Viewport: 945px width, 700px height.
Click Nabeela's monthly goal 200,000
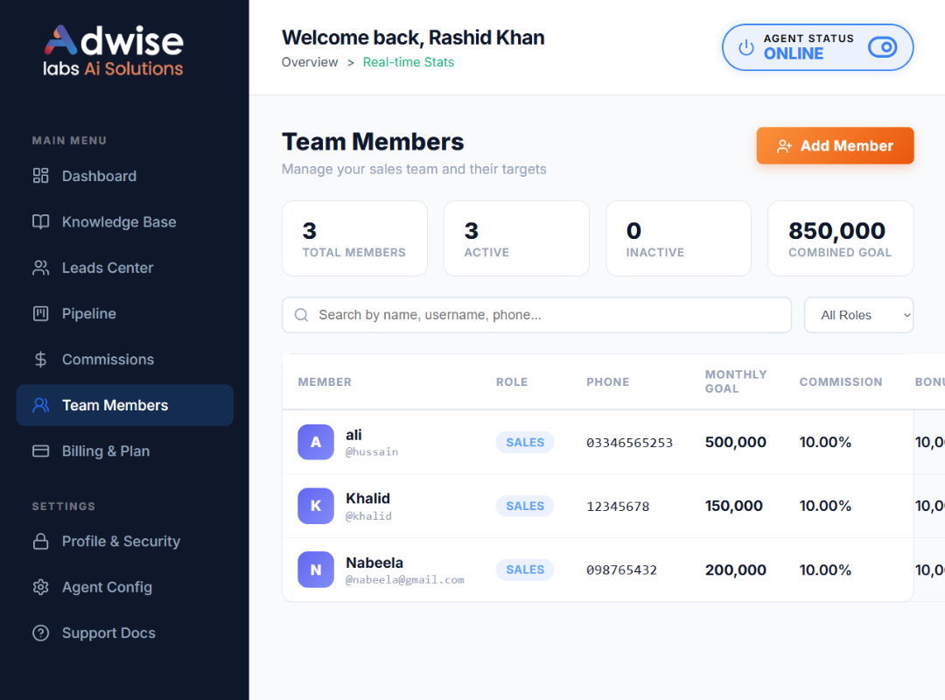pos(735,570)
